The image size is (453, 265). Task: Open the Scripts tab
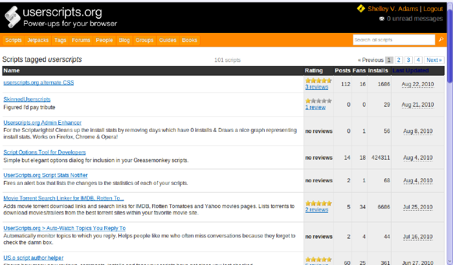pos(14,40)
